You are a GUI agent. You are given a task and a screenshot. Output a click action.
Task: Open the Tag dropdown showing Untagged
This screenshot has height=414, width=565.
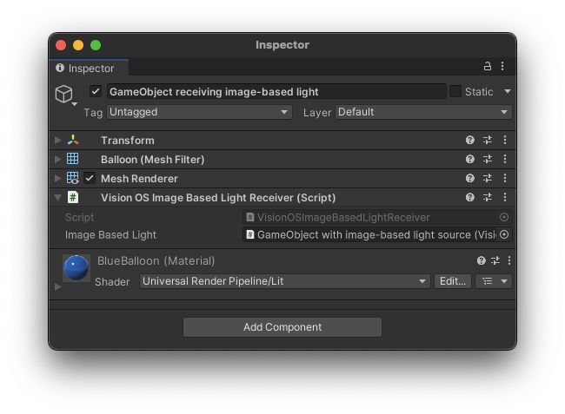199,112
